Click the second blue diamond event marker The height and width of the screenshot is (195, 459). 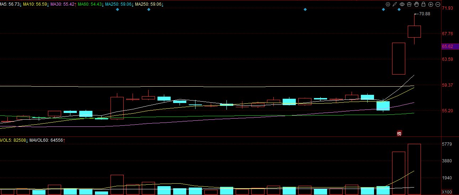coord(149,9)
